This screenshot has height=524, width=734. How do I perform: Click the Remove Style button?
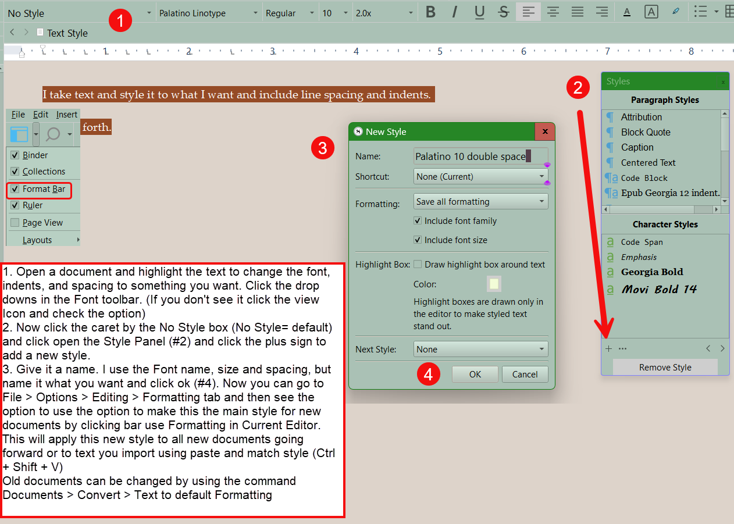pyautogui.click(x=665, y=368)
